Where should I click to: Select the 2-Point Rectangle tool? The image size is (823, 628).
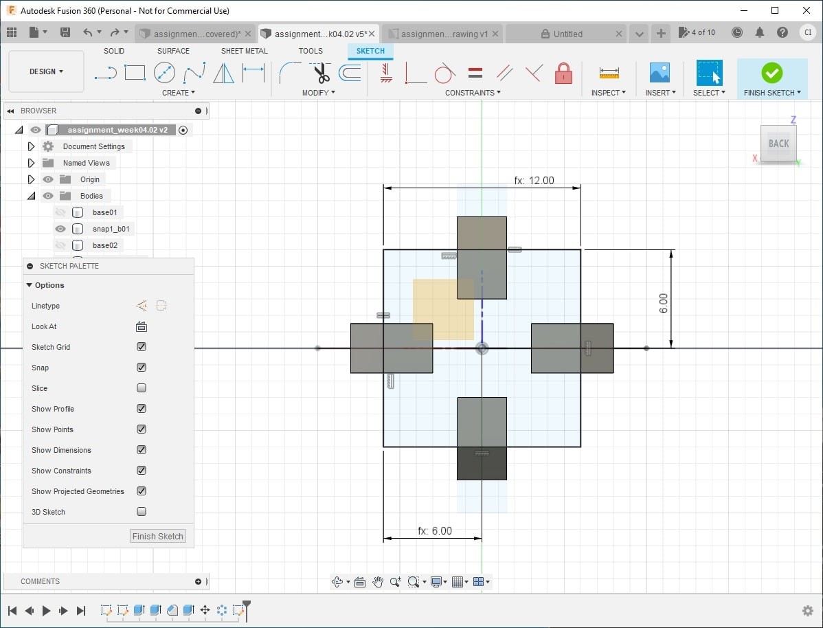click(x=135, y=72)
